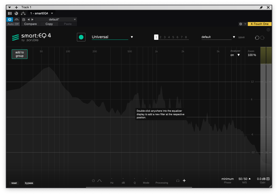Click the smart:EQ 4 sonible logo

[x=31, y=37]
